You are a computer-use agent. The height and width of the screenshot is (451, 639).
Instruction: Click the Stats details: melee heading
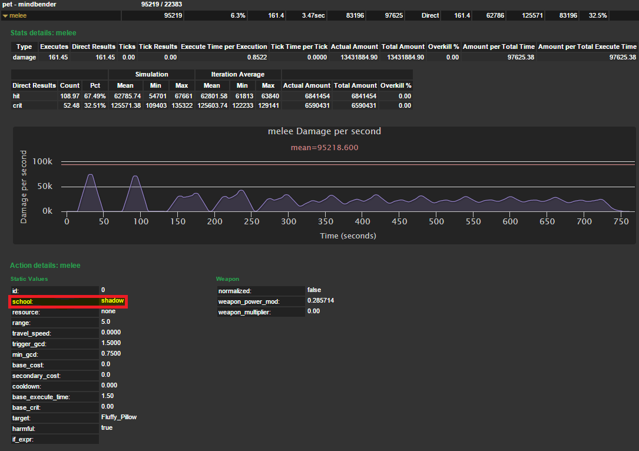coord(43,33)
